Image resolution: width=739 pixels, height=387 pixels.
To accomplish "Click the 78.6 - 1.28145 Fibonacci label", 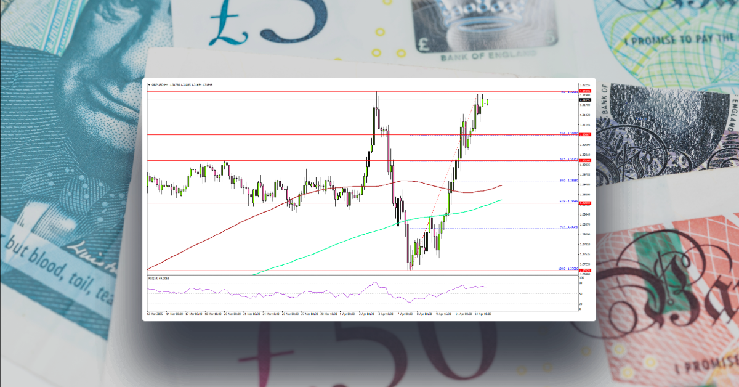I will [x=565, y=227].
